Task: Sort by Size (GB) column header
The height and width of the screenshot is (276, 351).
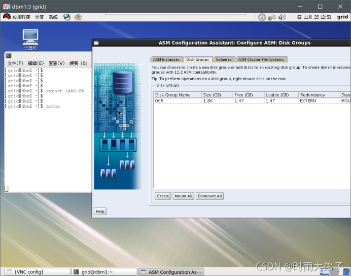Action: 218,95
